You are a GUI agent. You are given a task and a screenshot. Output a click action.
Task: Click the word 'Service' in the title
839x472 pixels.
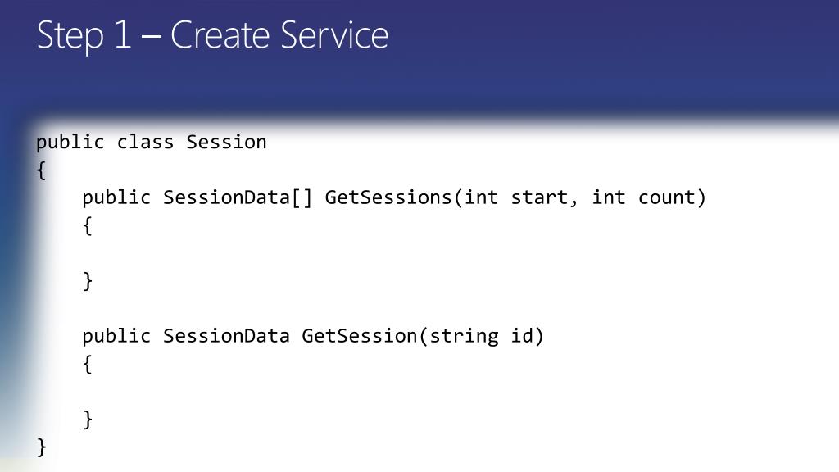334,36
